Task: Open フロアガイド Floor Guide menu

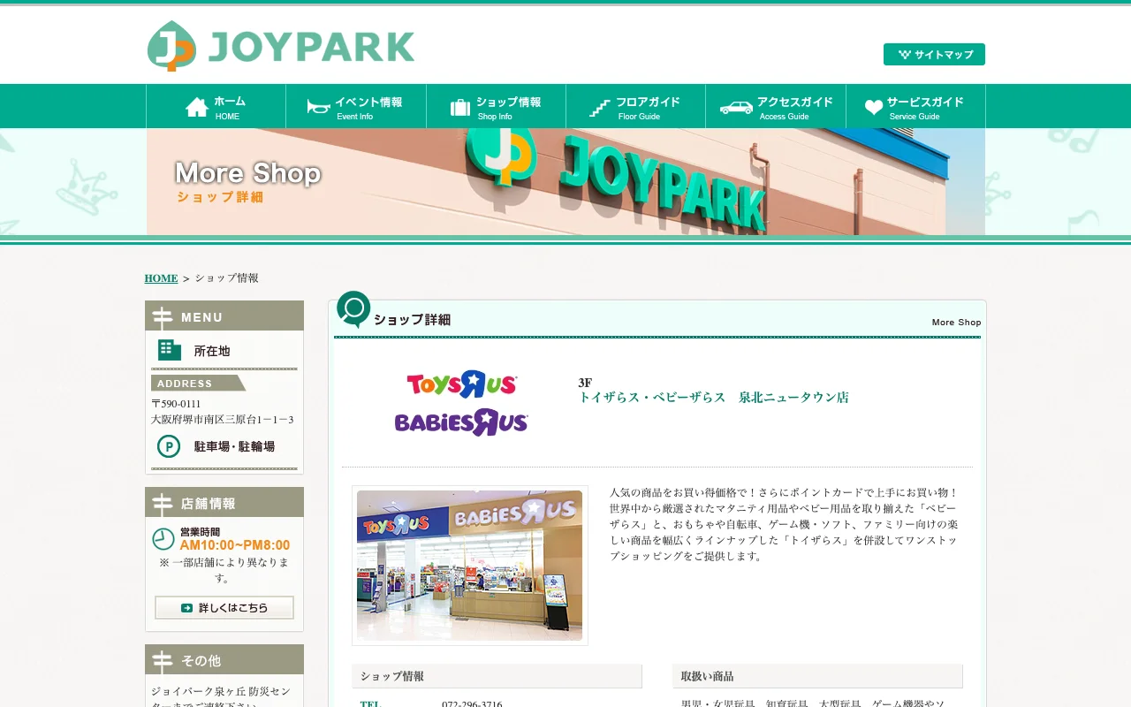Action: click(x=635, y=106)
